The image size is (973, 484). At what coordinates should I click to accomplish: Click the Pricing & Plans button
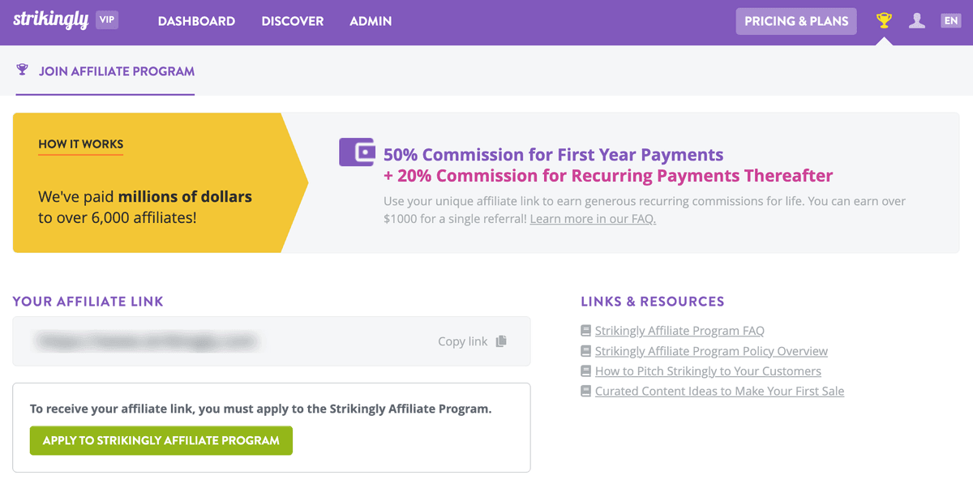796,21
